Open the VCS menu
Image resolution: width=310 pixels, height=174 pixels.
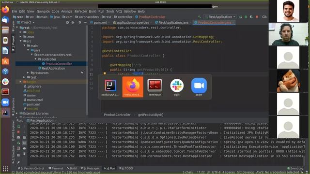click(x=119, y=11)
